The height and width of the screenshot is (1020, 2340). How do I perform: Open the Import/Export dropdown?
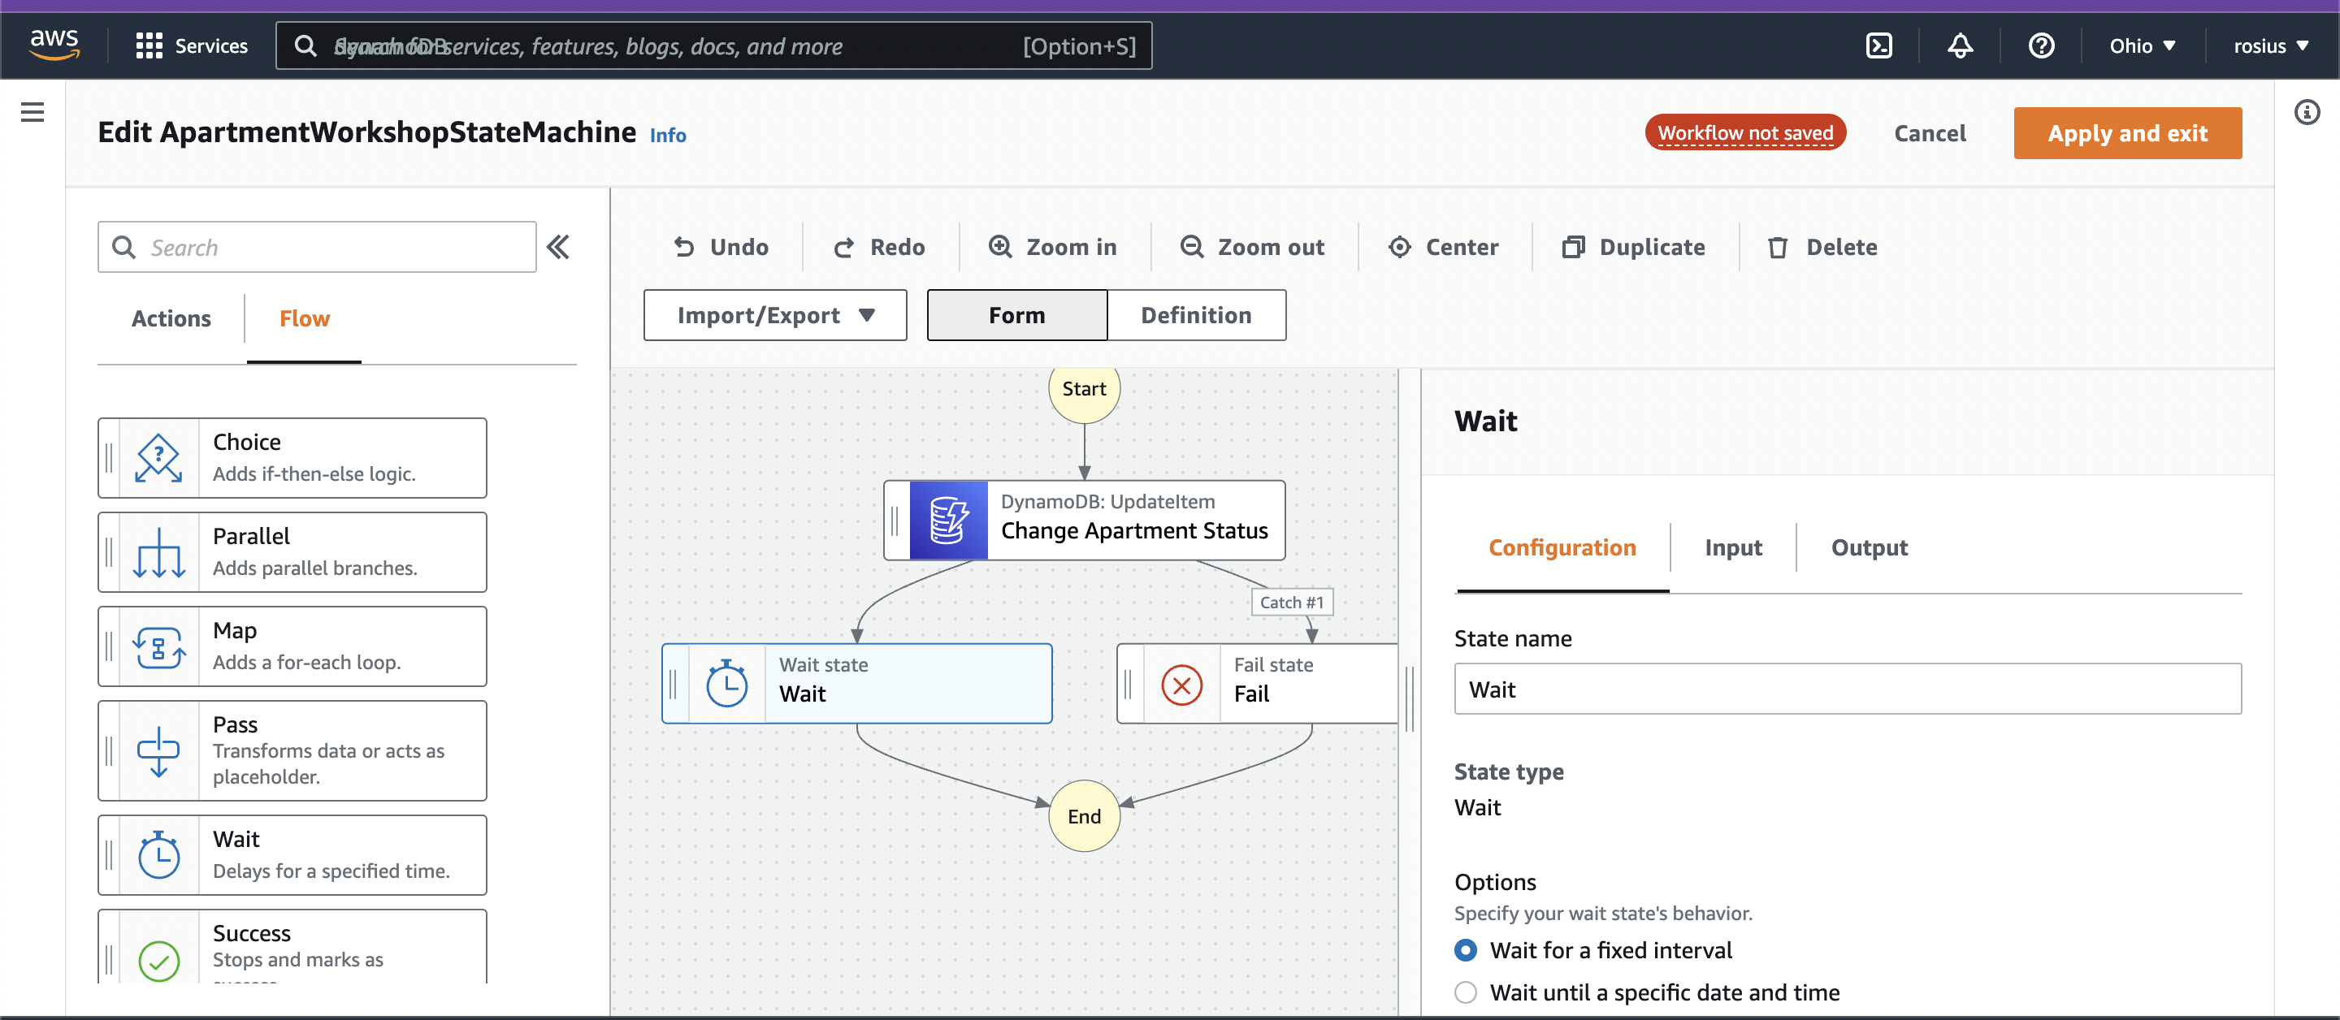click(775, 315)
